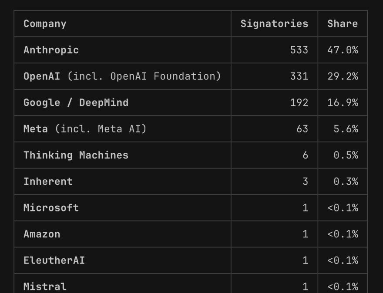
Task: Click the Share column header
Action: (x=343, y=24)
